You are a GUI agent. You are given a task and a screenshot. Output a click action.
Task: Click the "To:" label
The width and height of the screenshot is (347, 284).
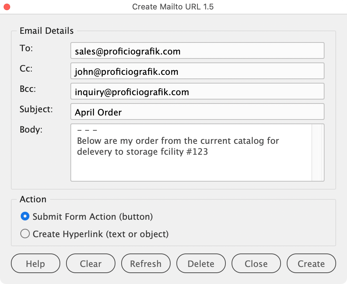[x=26, y=48]
